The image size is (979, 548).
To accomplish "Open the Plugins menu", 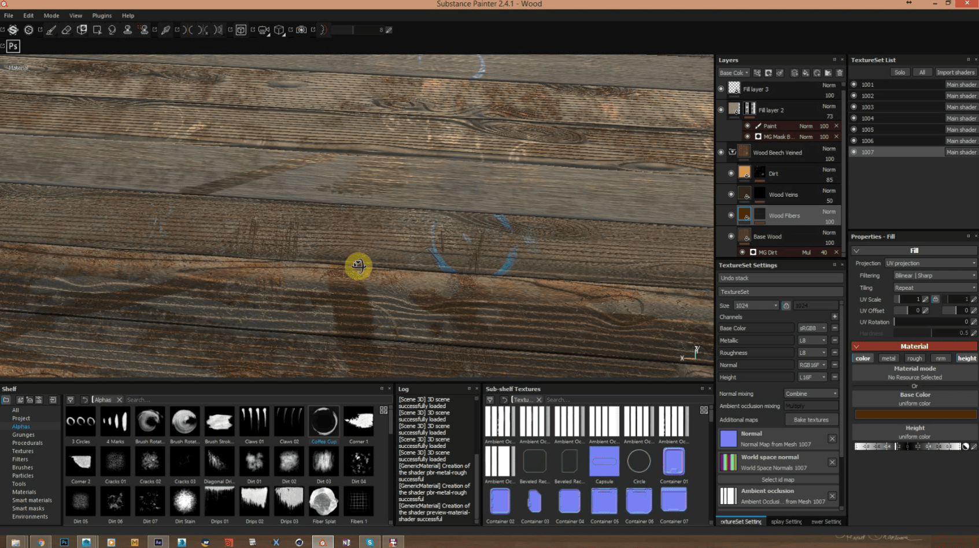I will click(x=102, y=16).
